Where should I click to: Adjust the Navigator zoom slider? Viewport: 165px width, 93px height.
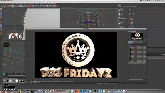(135, 40)
